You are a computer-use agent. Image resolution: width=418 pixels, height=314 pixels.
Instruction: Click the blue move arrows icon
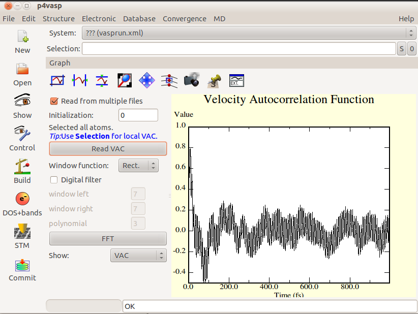click(146, 80)
